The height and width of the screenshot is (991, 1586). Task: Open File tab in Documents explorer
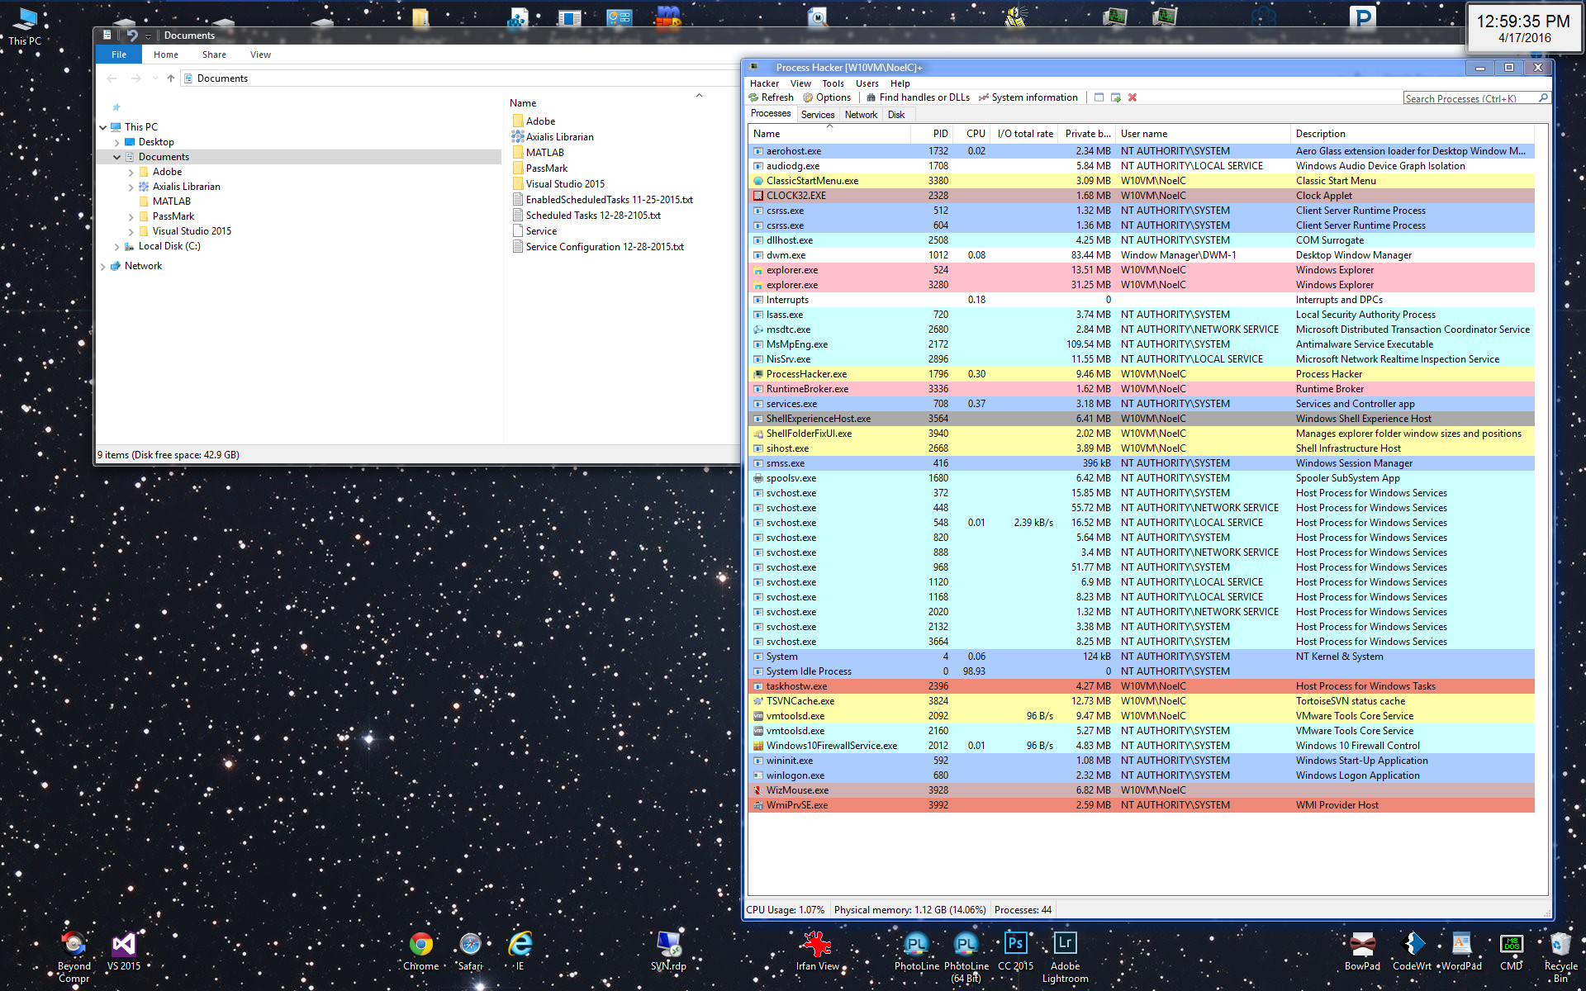(119, 55)
